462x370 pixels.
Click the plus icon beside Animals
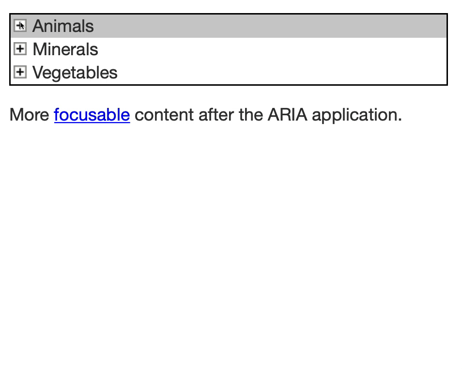coord(20,26)
